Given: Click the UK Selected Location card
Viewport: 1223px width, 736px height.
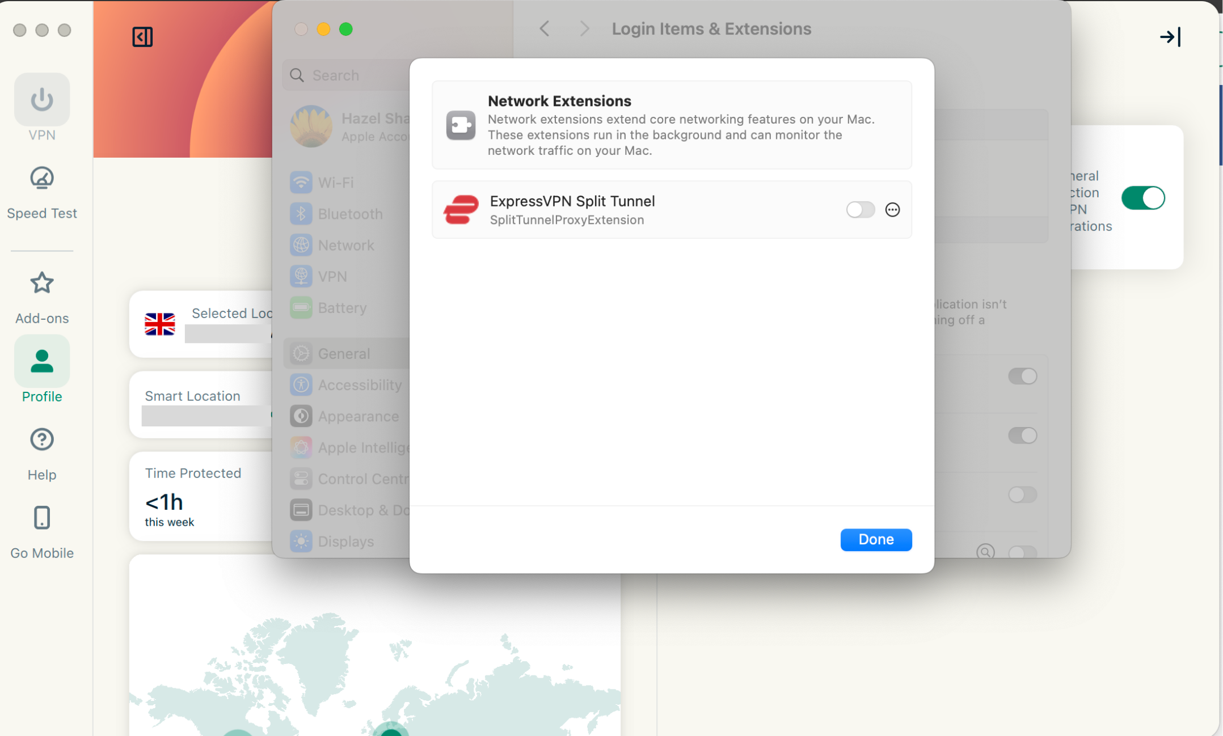Looking at the screenshot, I should click(204, 324).
